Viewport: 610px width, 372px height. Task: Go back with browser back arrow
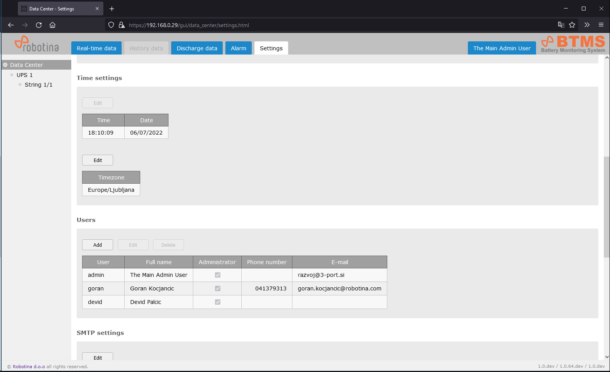point(11,25)
